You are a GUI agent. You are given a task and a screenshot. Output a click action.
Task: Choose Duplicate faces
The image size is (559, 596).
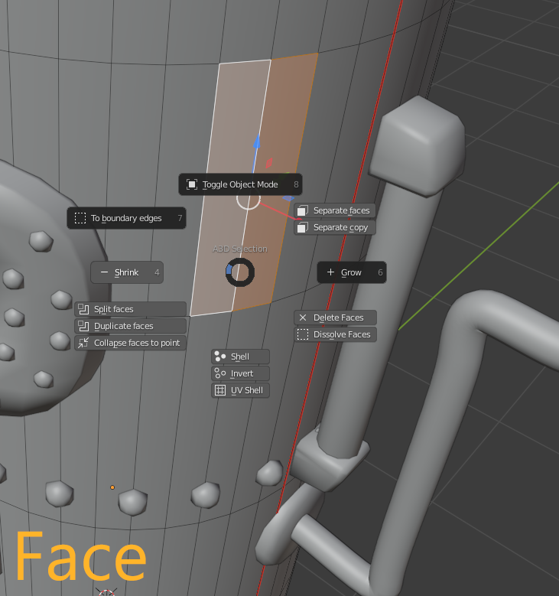click(x=130, y=326)
